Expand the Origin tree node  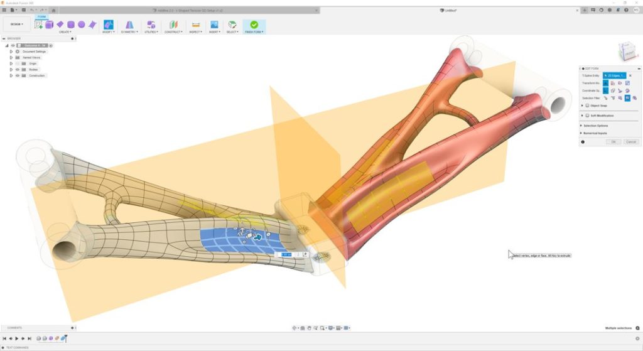point(11,63)
